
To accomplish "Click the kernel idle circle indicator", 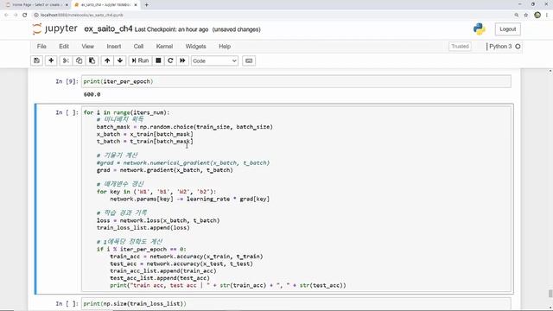I will point(518,46).
